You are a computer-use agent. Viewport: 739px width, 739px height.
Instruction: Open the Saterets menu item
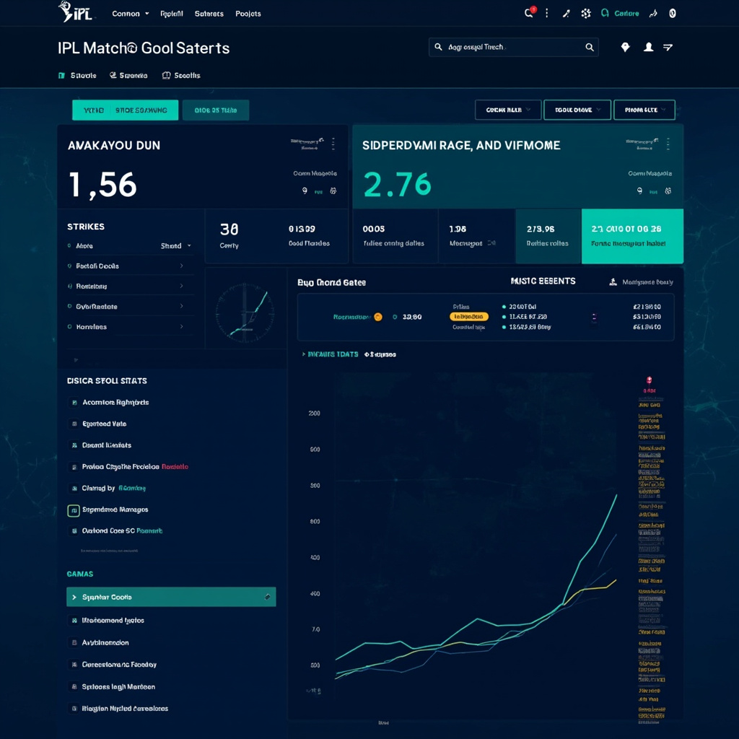tap(209, 14)
